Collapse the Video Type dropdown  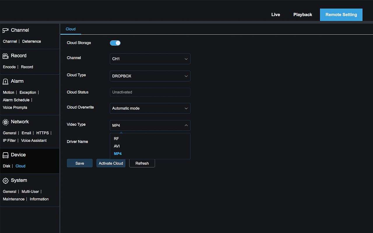[x=150, y=126]
